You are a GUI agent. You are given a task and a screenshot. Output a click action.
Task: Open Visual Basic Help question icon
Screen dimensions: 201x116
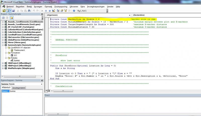(74, 11)
